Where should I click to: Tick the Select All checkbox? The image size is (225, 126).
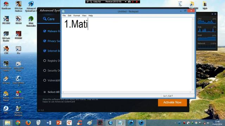45,92
